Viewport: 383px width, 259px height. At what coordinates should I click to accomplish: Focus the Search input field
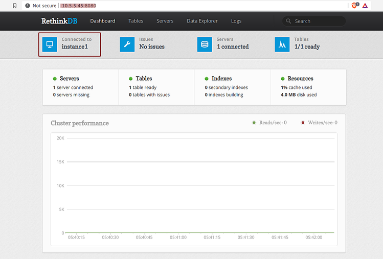317,21
